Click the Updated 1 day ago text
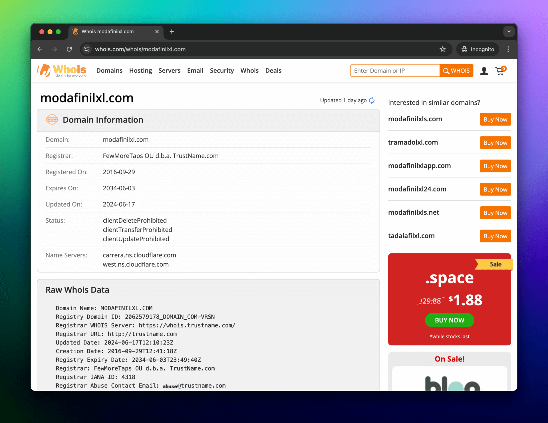The height and width of the screenshot is (423, 548). [x=343, y=100]
